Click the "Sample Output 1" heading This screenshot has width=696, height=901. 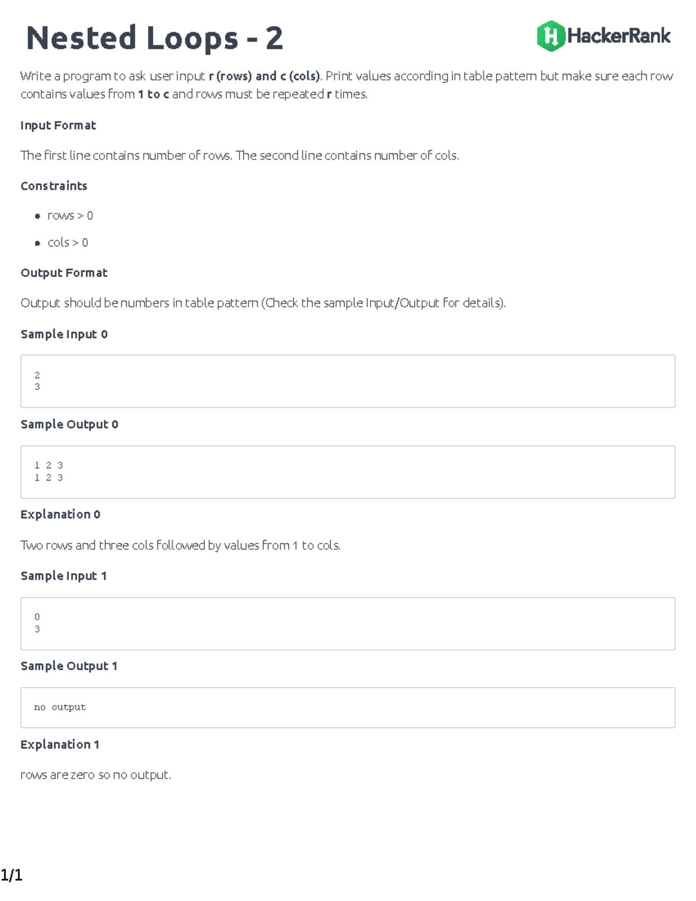click(68, 666)
